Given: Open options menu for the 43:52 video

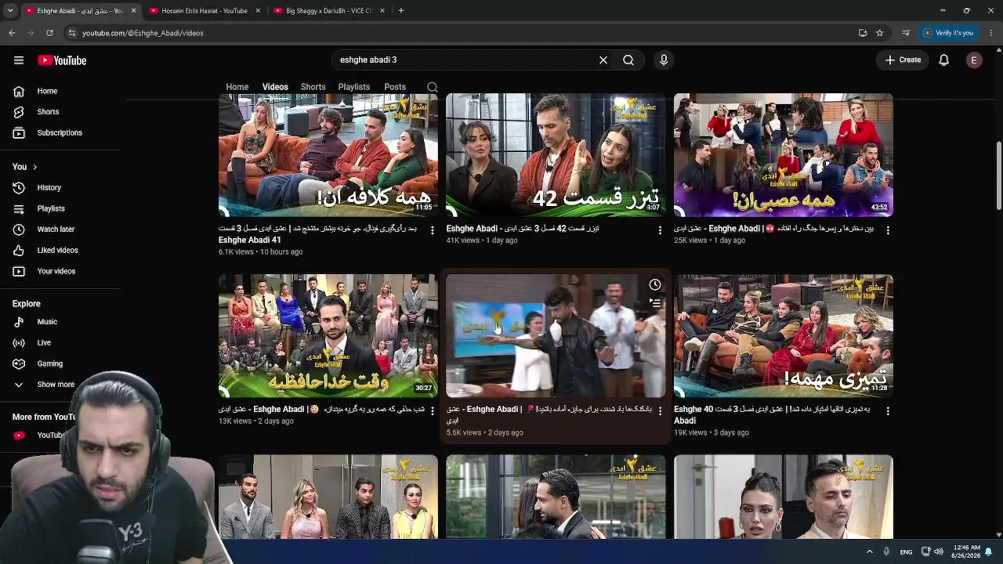Looking at the screenshot, I should click(888, 230).
